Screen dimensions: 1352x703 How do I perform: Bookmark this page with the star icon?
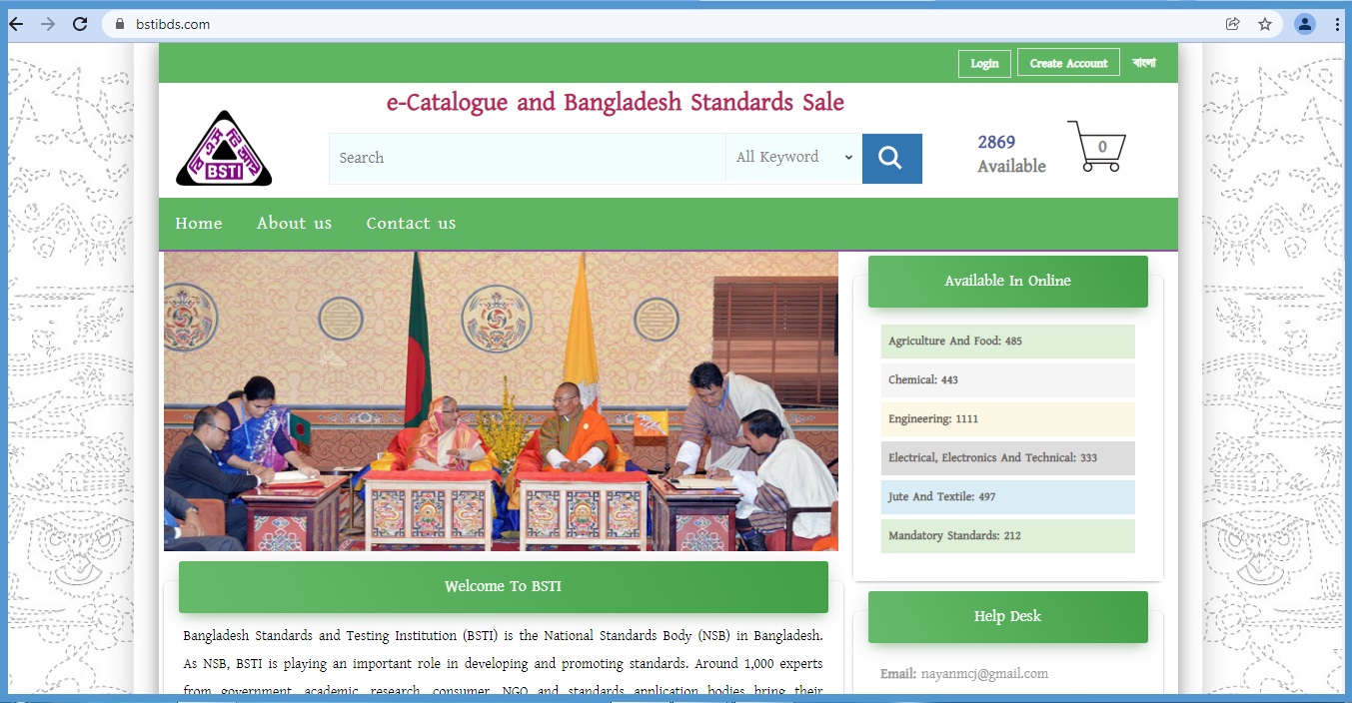pos(1264,24)
